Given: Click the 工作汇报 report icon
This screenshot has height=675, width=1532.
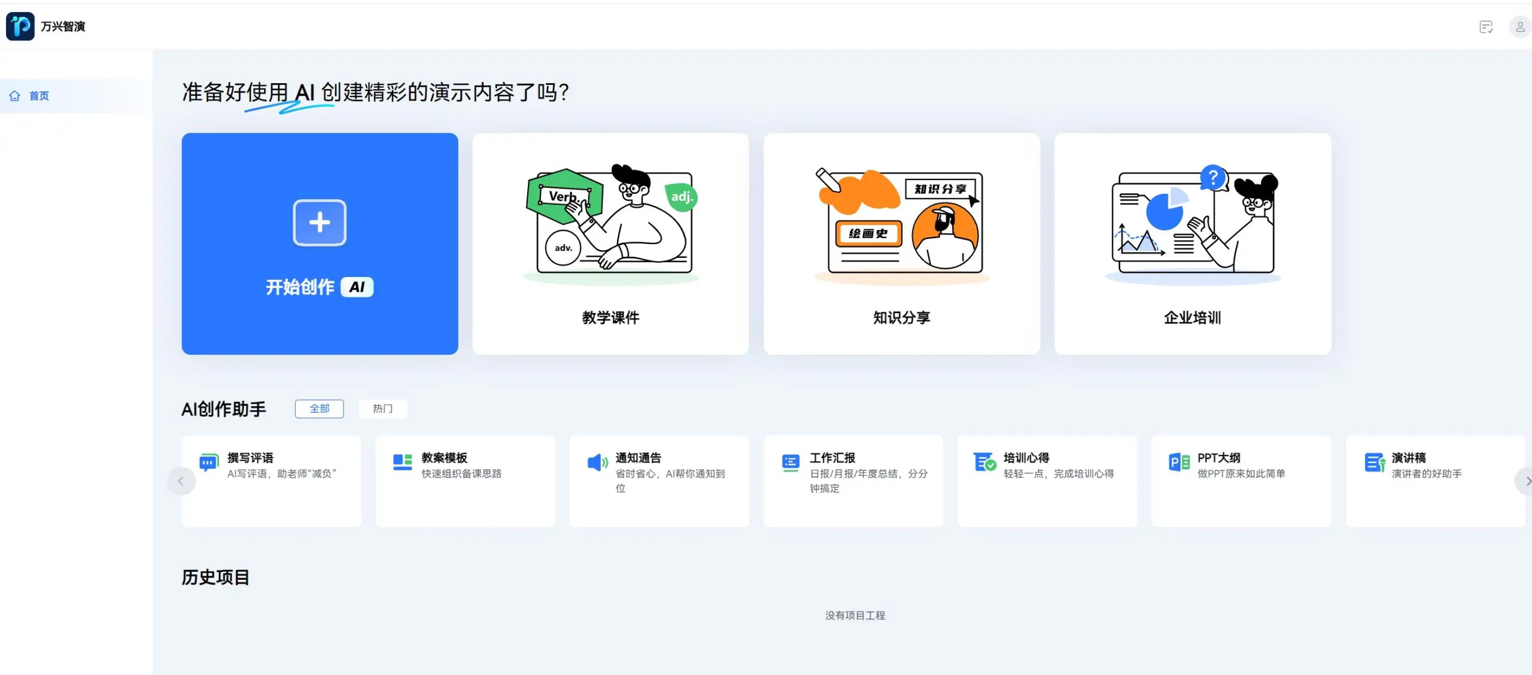Looking at the screenshot, I should (791, 462).
